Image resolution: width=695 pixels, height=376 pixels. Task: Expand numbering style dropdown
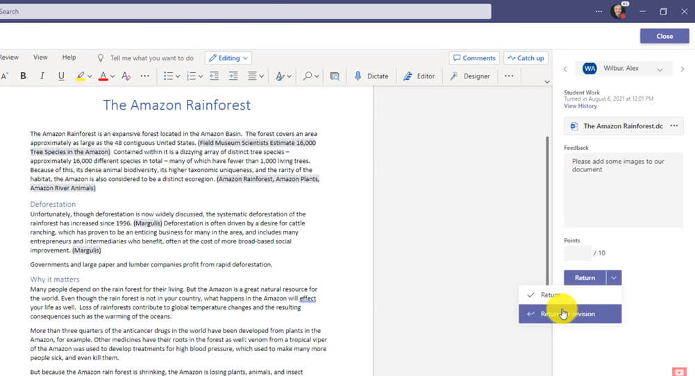tap(201, 76)
